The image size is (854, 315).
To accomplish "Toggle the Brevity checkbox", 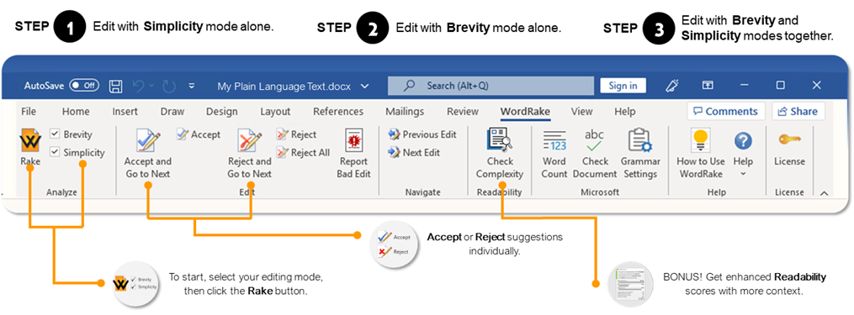I will pyautogui.click(x=55, y=134).
